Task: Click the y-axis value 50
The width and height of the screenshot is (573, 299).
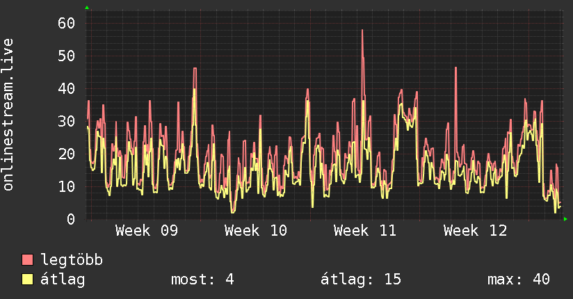Action: pos(67,56)
